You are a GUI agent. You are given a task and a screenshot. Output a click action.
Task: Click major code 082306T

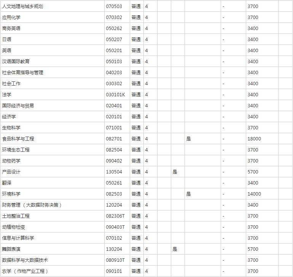115,216
